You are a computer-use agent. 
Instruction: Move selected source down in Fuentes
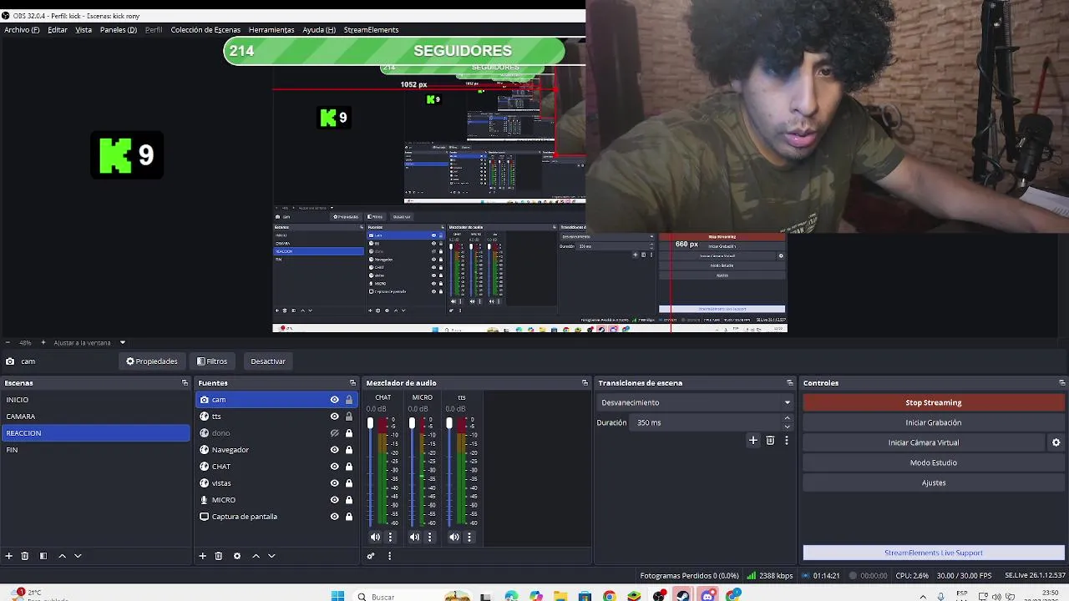click(271, 556)
